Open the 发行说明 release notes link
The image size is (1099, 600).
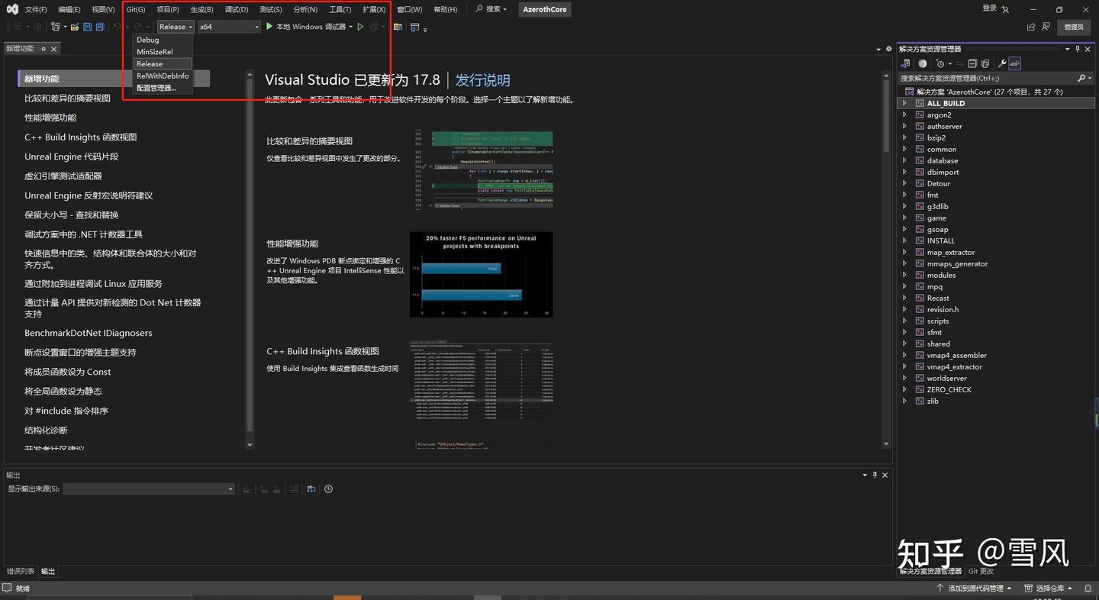click(482, 80)
